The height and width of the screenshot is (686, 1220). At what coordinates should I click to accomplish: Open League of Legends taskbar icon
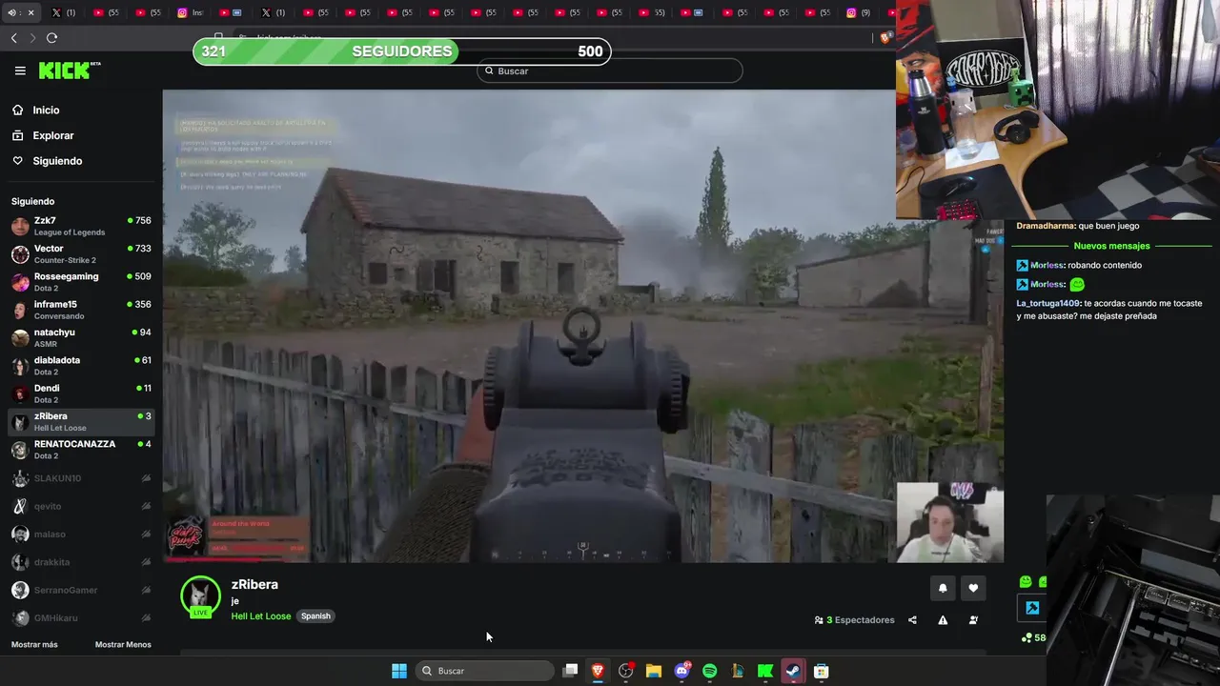(737, 671)
